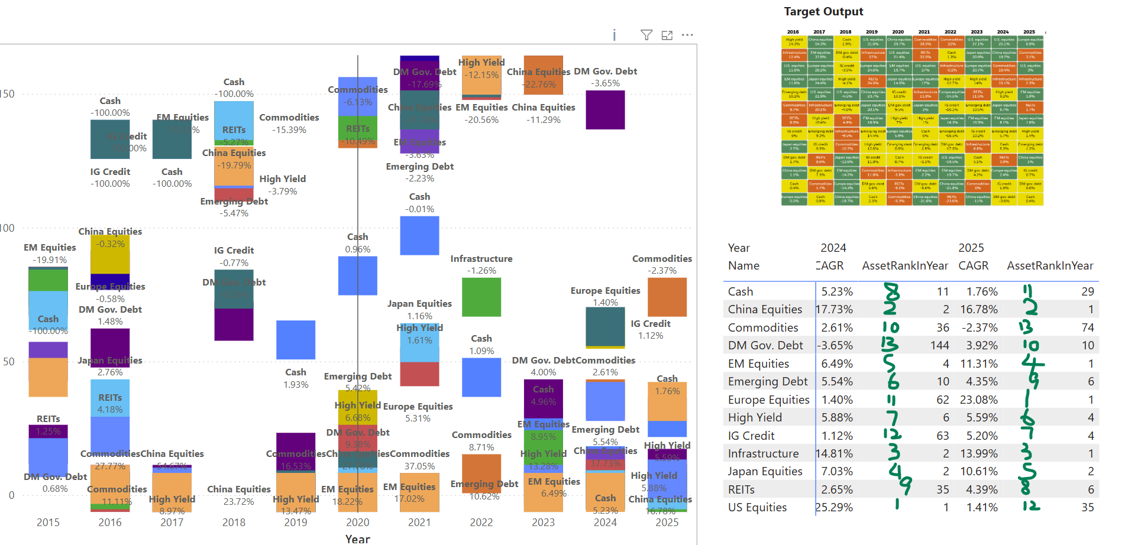The height and width of the screenshot is (545, 1125).
Task: Select the teal Europe Equities 1.40% bar
Action: [605, 327]
